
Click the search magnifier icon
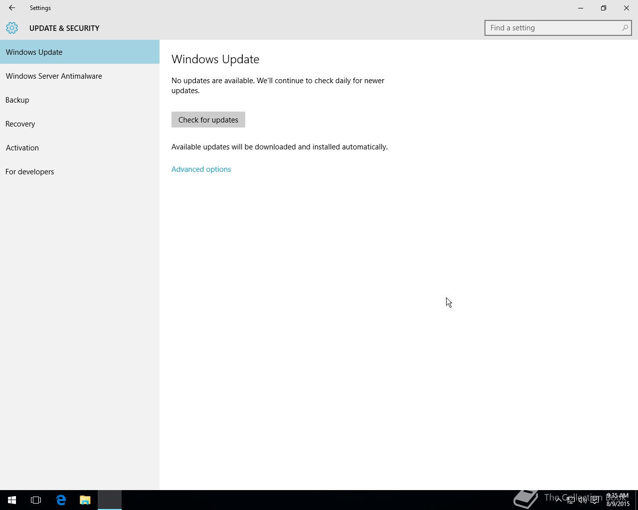point(625,28)
